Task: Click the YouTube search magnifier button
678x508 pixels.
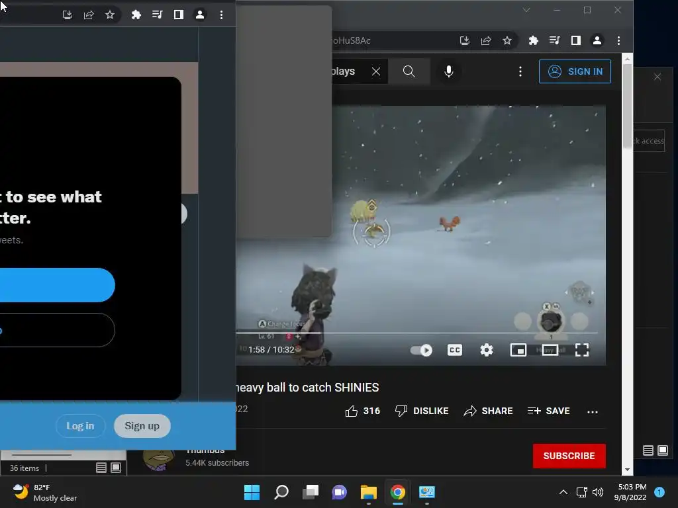Action: (409, 71)
